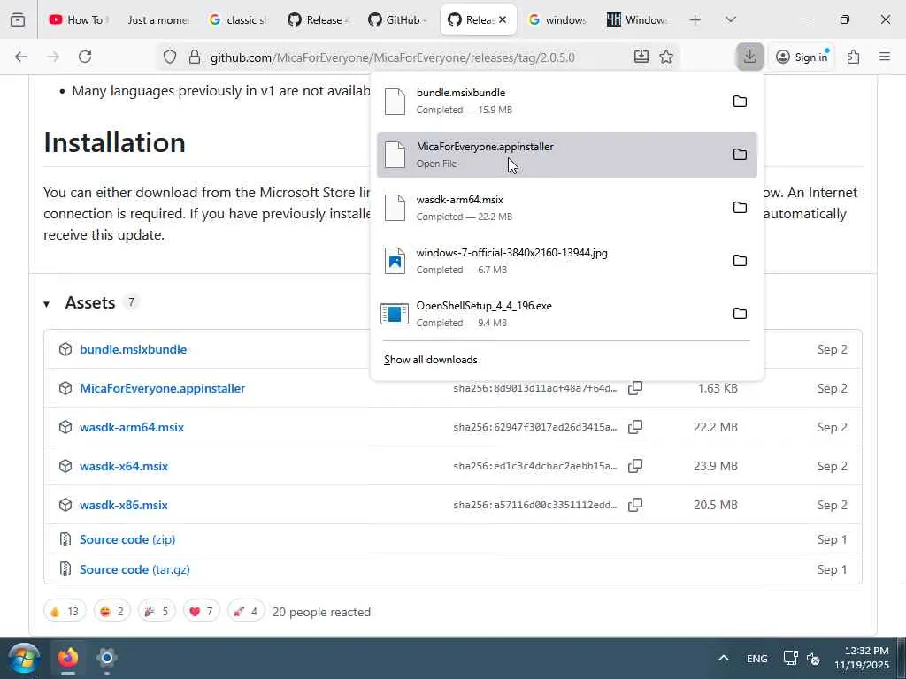Copy sha256 hash of wasdk-x86.msix
This screenshot has width=906, height=679.
[635, 505]
